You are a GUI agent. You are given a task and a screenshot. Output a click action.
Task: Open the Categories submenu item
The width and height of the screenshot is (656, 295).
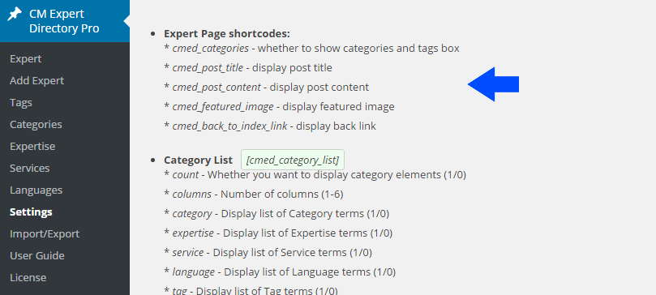click(36, 125)
